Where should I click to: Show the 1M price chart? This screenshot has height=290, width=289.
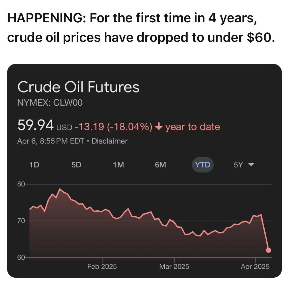point(118,165)
